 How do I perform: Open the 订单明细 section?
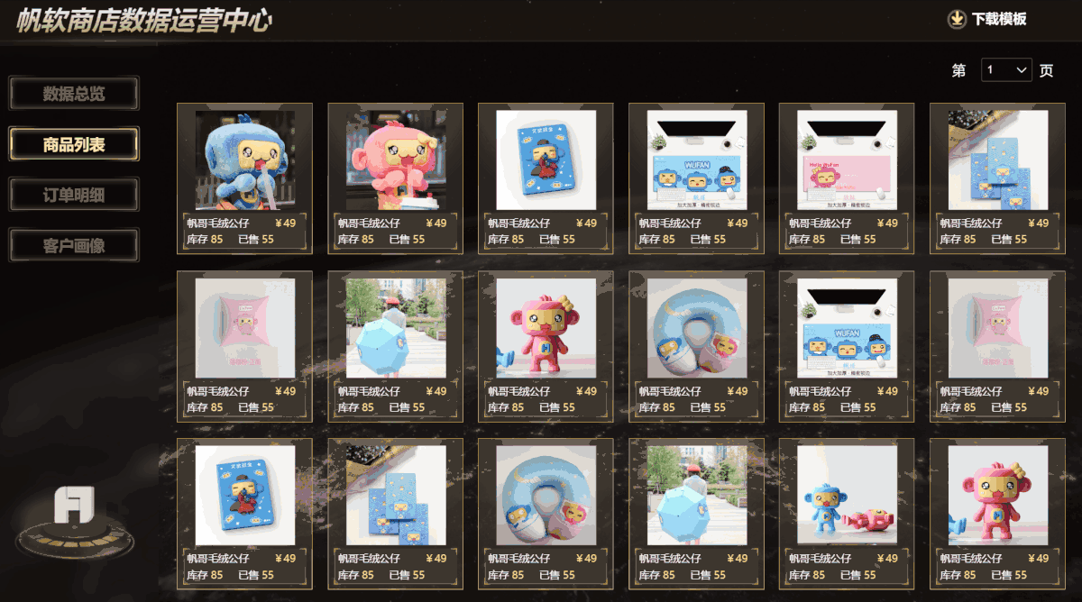(74, 195)
